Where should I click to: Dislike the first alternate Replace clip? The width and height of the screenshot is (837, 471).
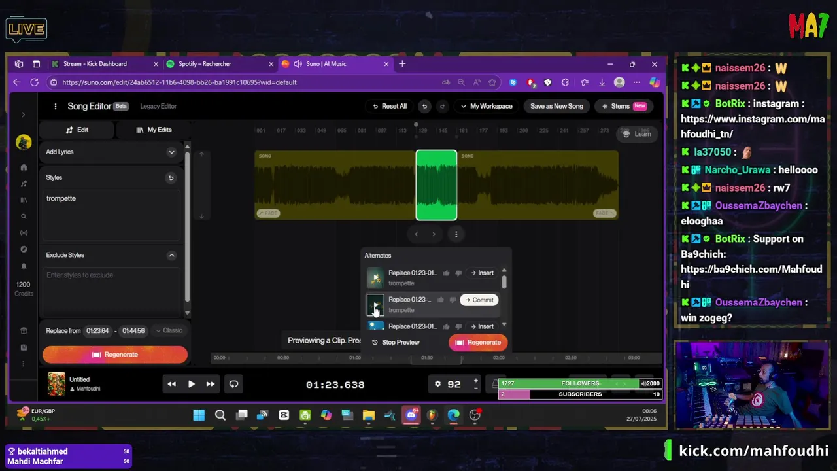pos(458,273)
